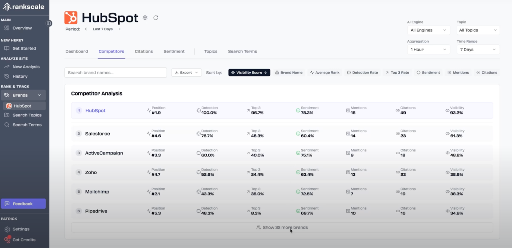Click Show 32 more brands
Screen dimensions: 512x248
point(282,228)
